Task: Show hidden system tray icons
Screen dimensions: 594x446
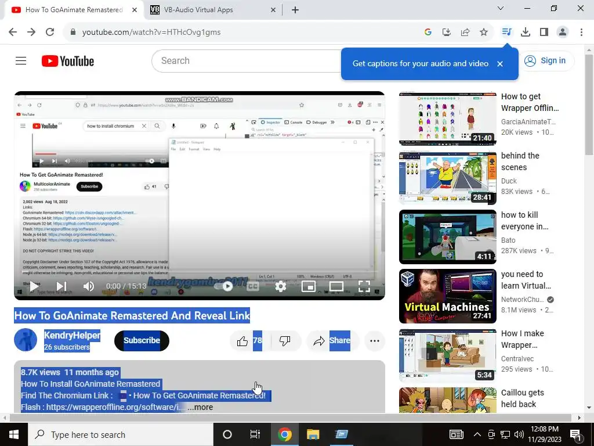Action: [x=477, y=434]
